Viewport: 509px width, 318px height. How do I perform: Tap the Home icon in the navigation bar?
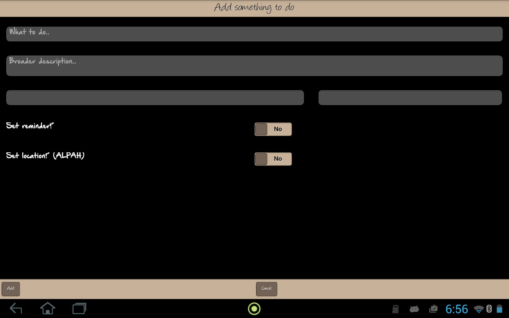[47, 308]
